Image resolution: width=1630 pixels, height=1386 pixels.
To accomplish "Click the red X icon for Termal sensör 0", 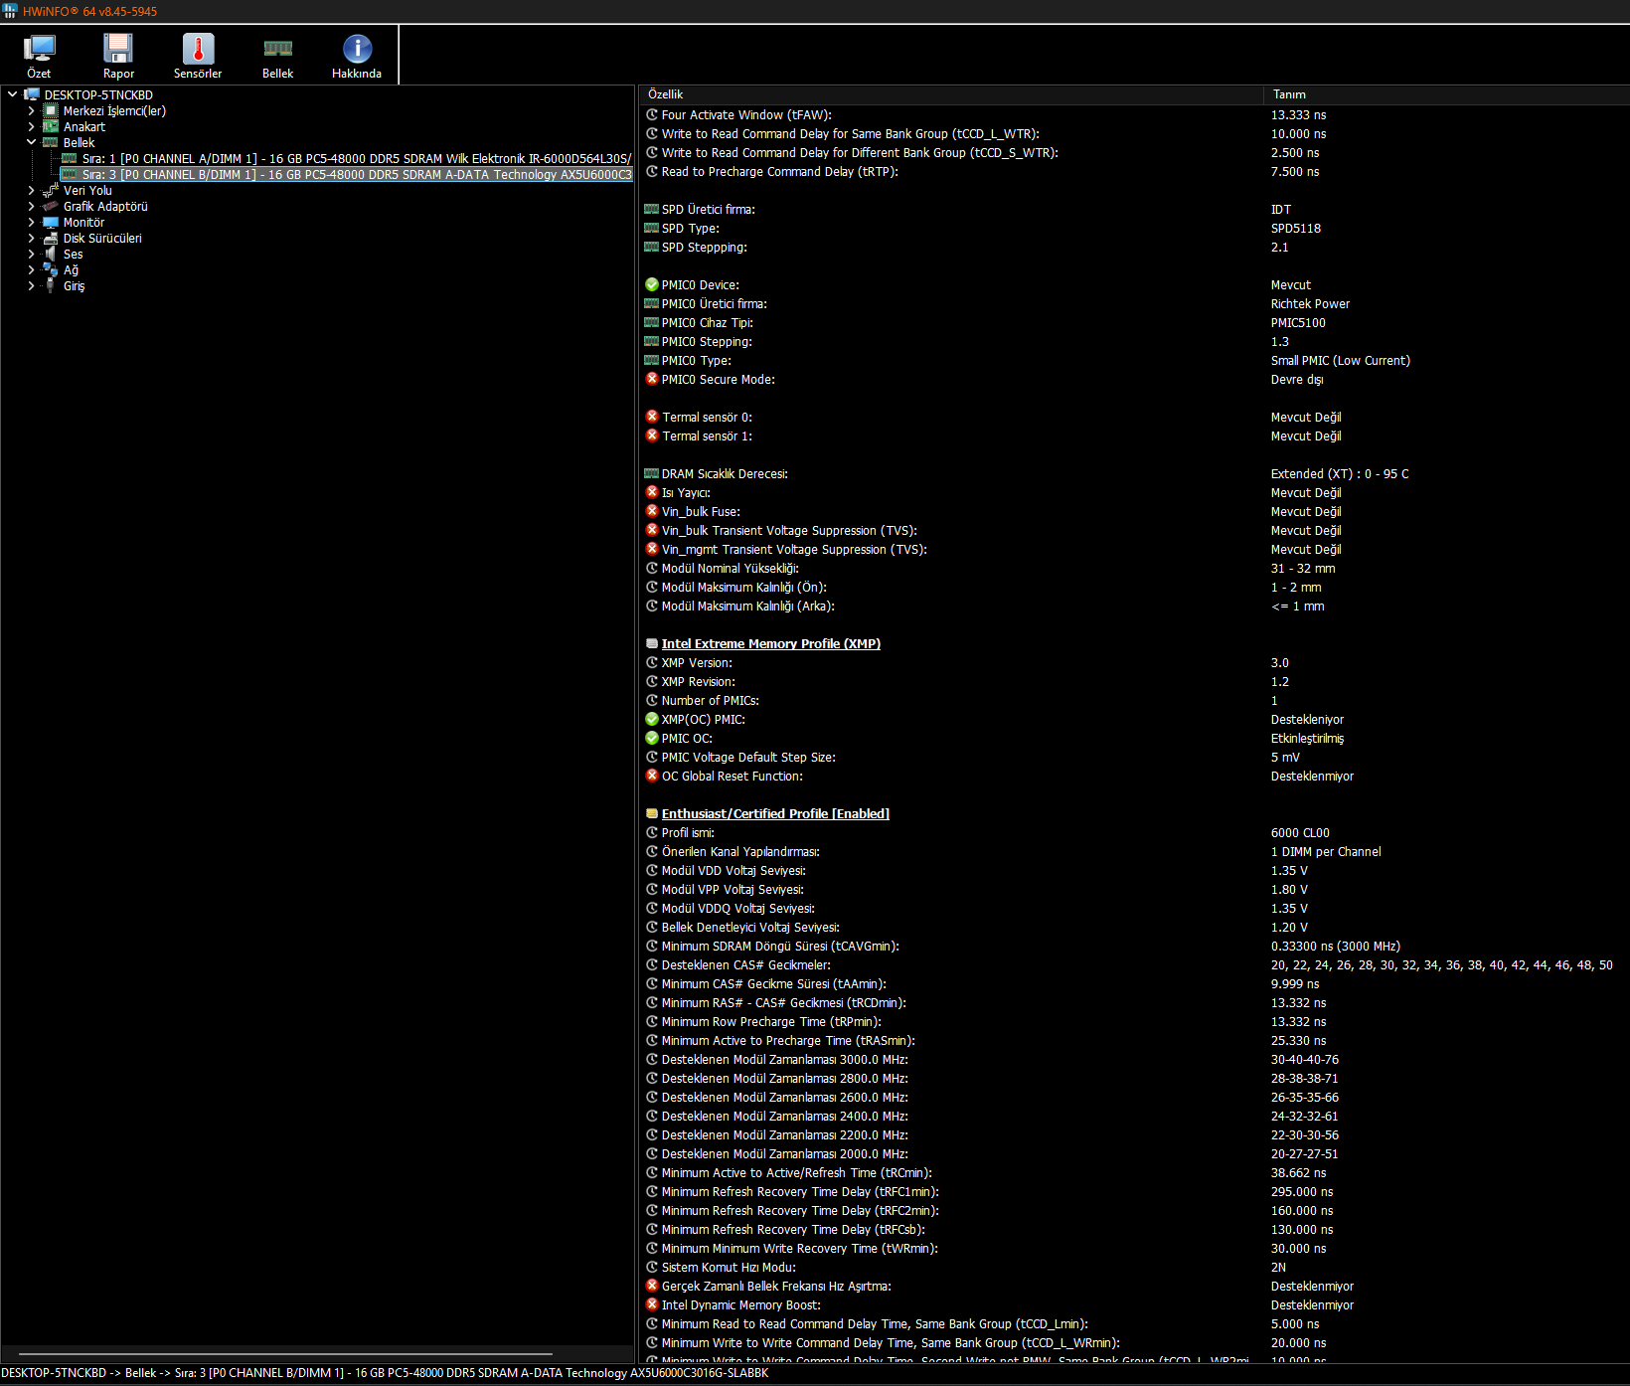I will (x=652, y=417).
